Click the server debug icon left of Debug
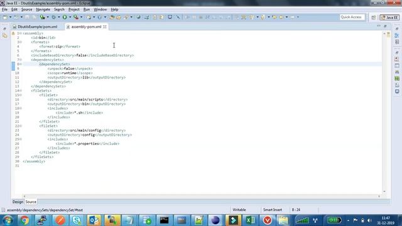This screenshot has height=226, width=402. tap(42, 17)
